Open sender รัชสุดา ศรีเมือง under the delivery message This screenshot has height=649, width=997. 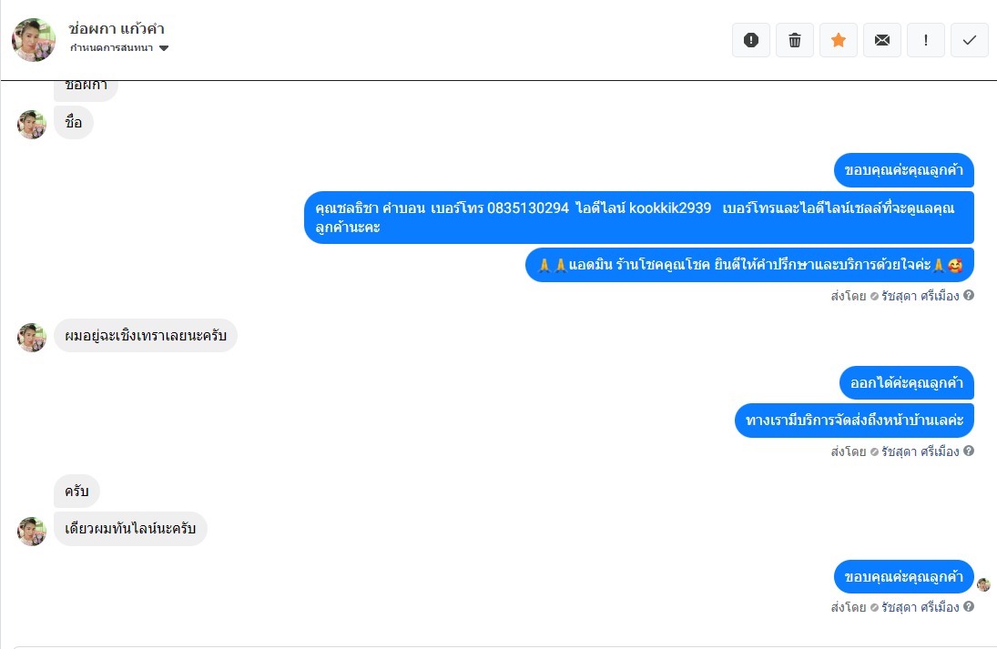coord(920,451)
